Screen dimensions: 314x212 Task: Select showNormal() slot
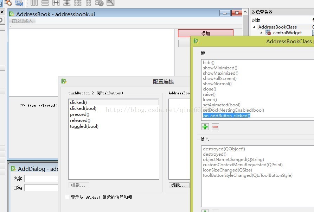(x=217, y=83)
